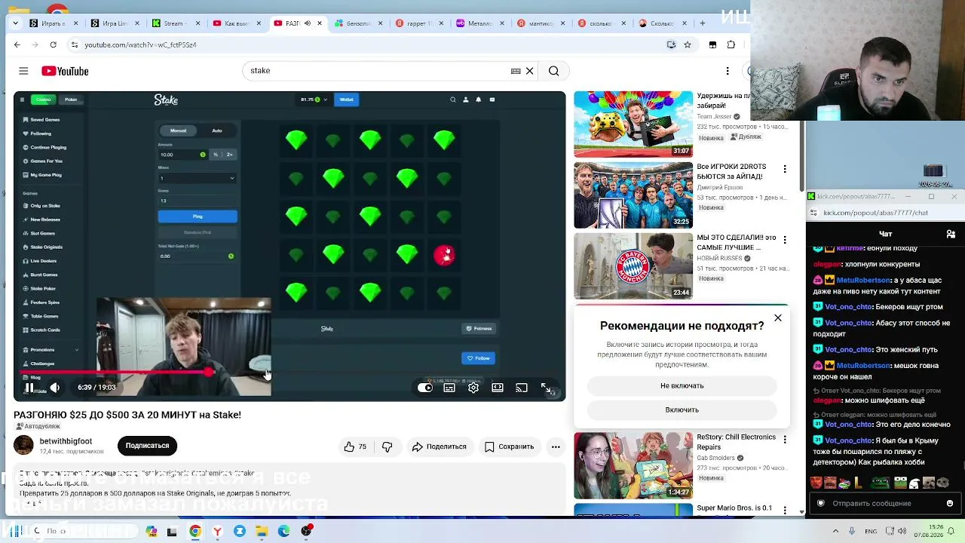
Task: Clear the YouTube search field text
Action: click(x=529, y=71)
